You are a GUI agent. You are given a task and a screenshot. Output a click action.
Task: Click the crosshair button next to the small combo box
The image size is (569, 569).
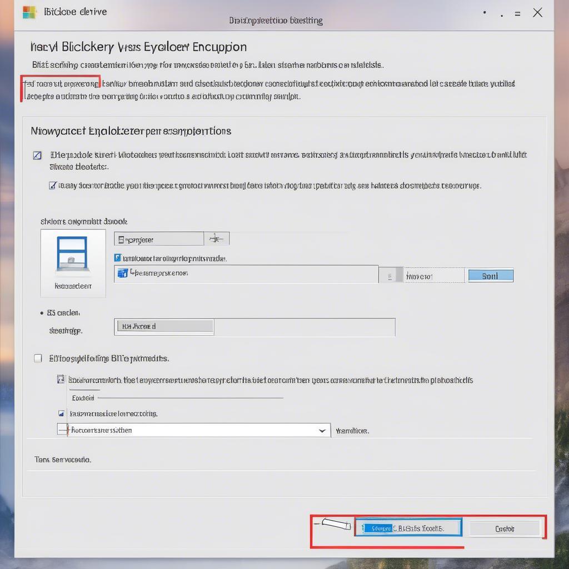217,239
